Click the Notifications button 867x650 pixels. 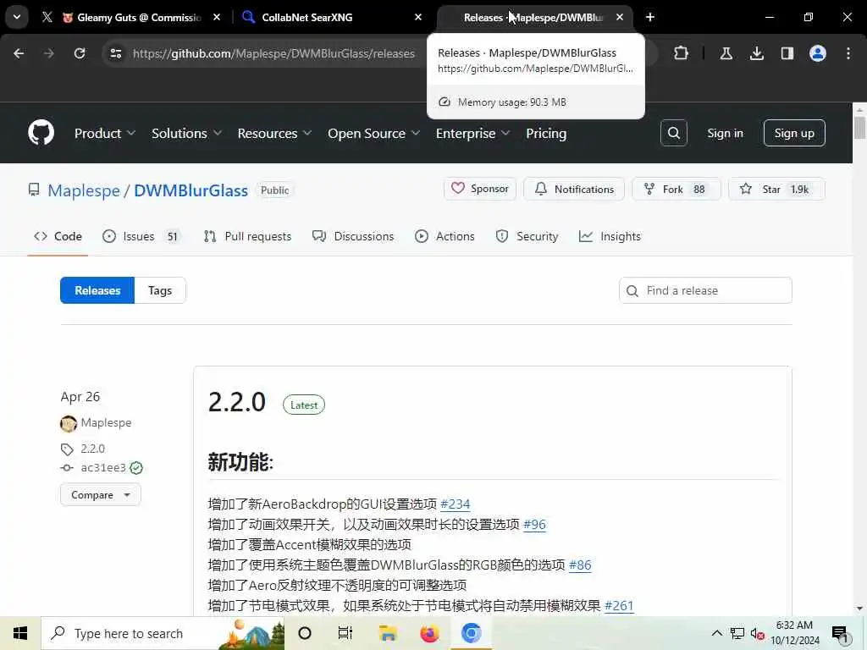click(574, 189)
